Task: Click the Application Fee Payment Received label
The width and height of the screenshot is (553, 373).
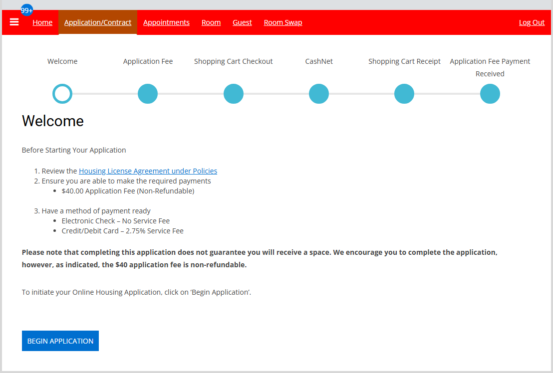Action: tap(490, 67)
